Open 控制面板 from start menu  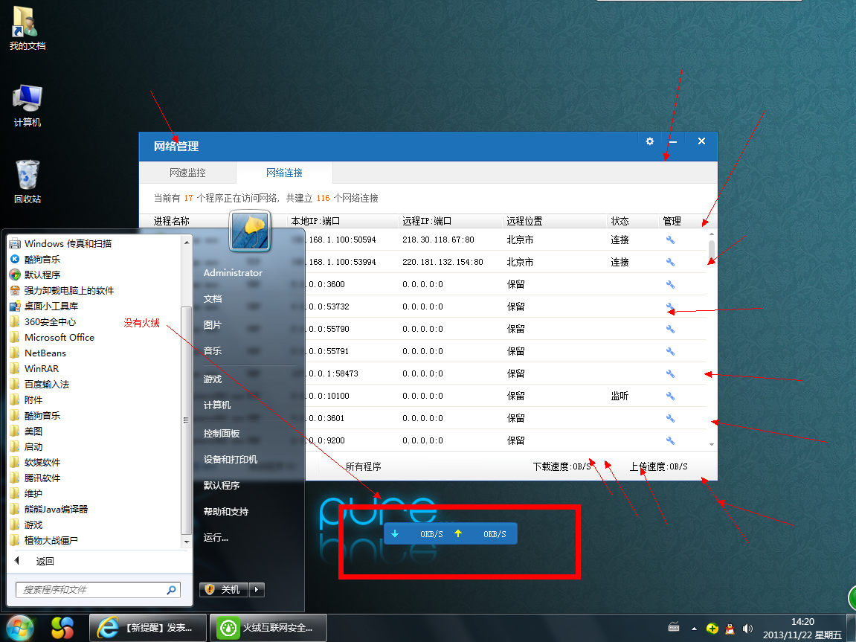222,433
